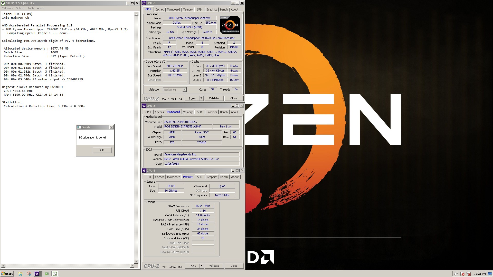Click BIOS Date field 12/06/2018
The width and height of the screenshot is (493, 277).
click(202, 164)
